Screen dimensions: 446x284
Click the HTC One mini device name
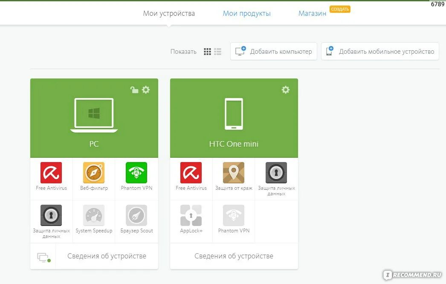click(x=234, y=144)
